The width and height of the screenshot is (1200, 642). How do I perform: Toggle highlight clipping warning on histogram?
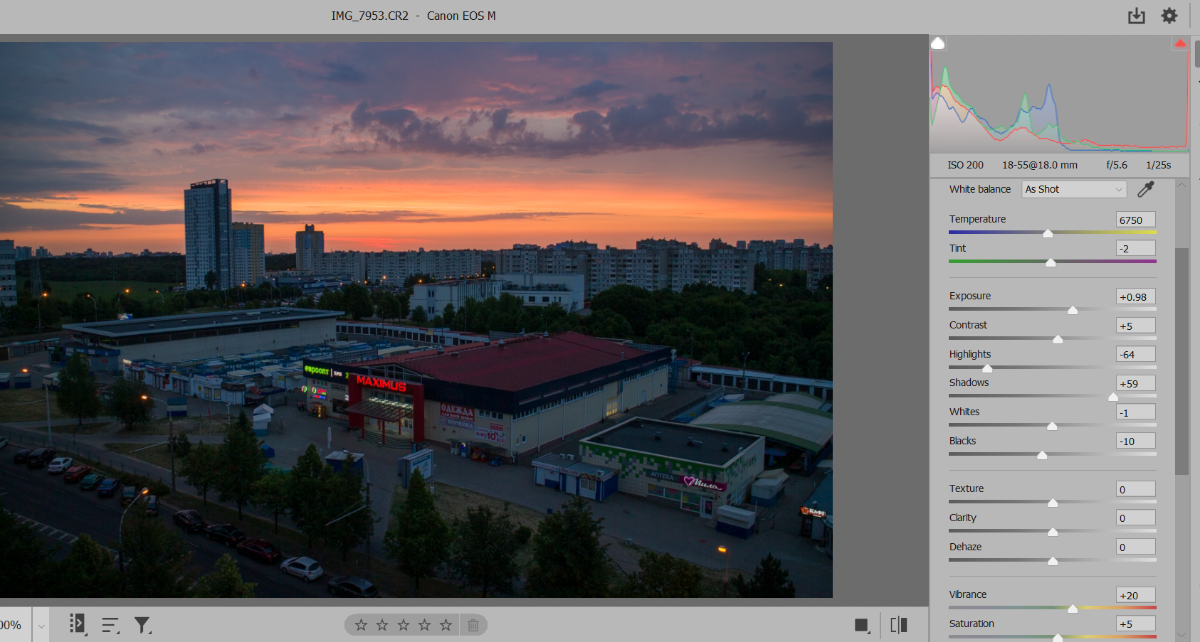(1180, 43)
